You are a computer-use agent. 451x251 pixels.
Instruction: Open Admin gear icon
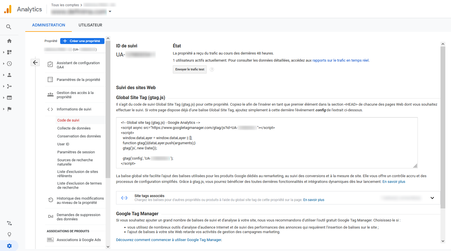9,246
